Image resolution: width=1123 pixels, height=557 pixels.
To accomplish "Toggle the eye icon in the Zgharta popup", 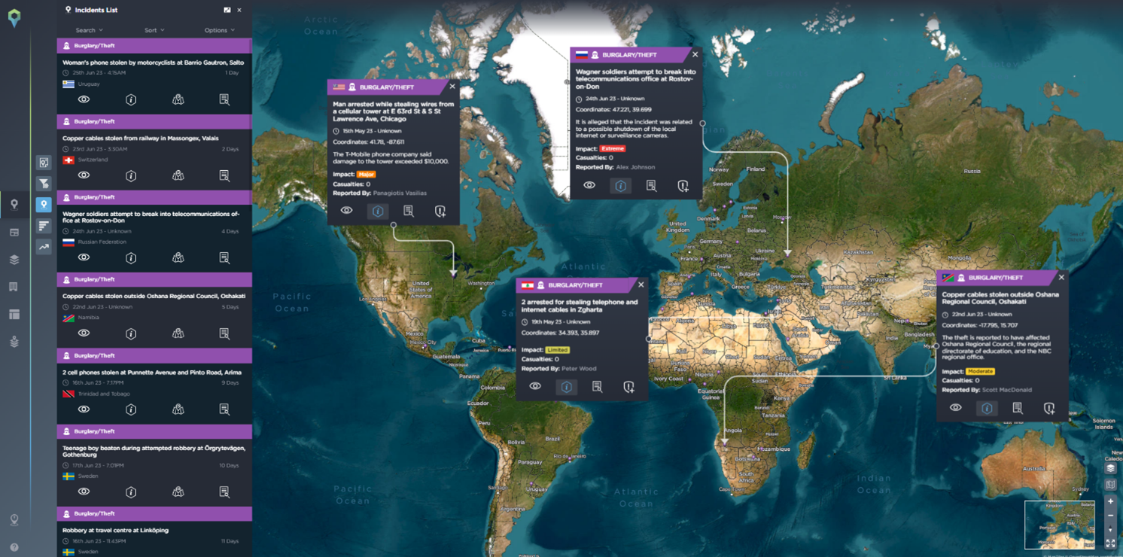I will coord(534,386).
